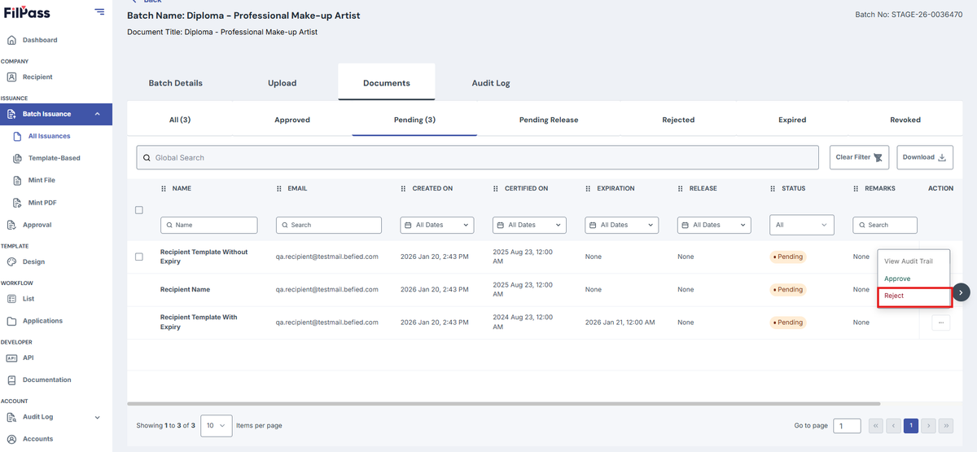The height and width of the screenshot is (452, 977).
Task: Click the round right-arrow scroll button
Action: 962,292
